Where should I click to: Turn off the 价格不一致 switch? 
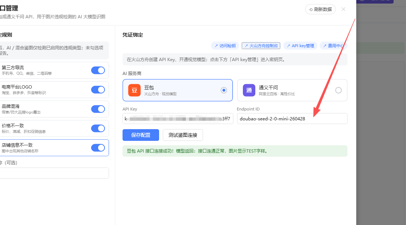[x=98, y=128]
